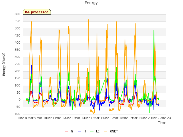183x137 pixels.
Task: Click the 450 y-axis tick label
Action: click(17, 35)
